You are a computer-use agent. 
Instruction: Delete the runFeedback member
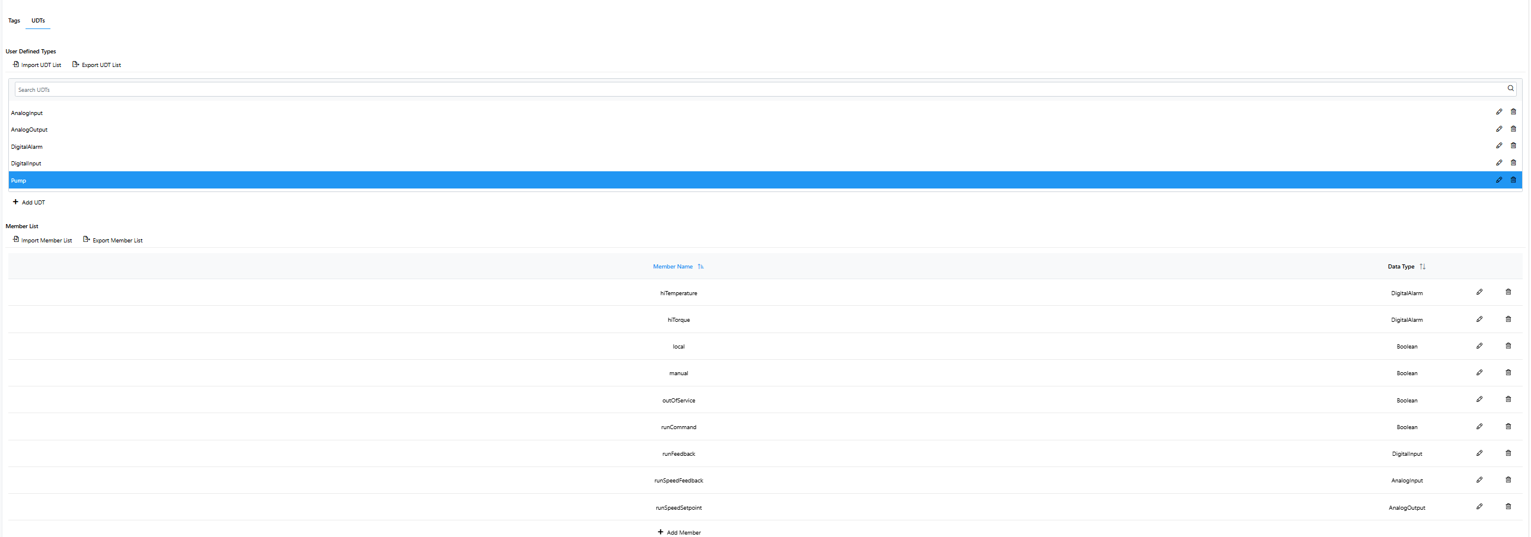(1508, 453)
